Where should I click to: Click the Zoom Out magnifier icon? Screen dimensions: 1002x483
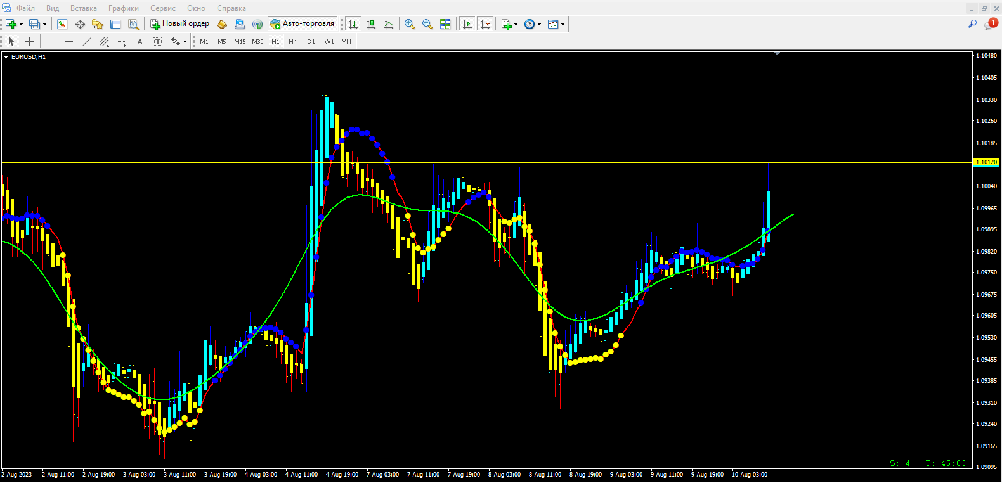point(427,24)
